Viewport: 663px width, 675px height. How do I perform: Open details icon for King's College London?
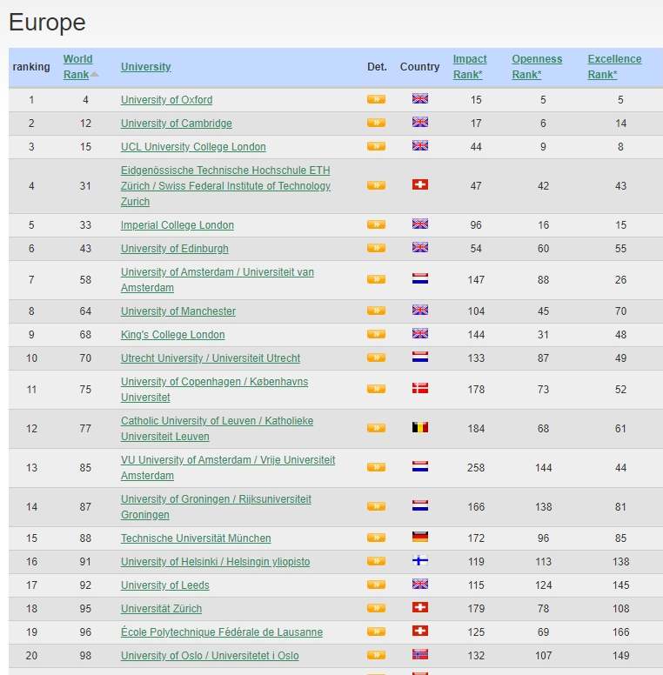point(376,335)
